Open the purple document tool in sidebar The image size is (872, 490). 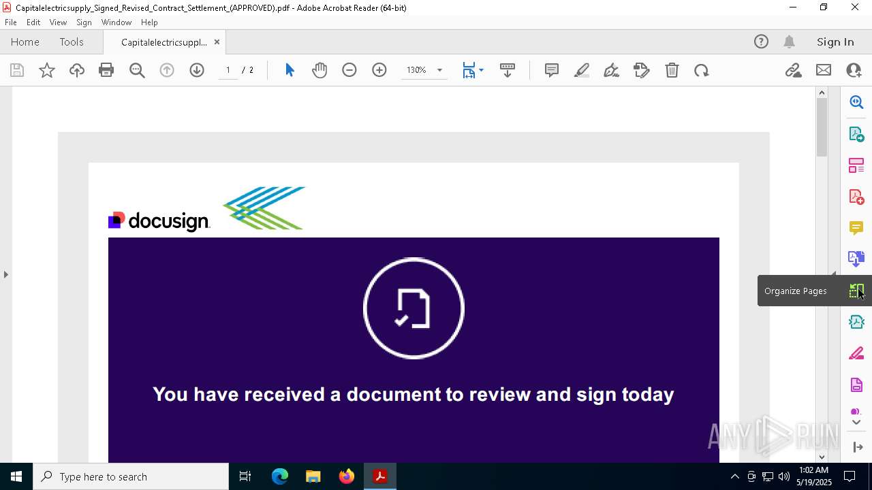856,385
